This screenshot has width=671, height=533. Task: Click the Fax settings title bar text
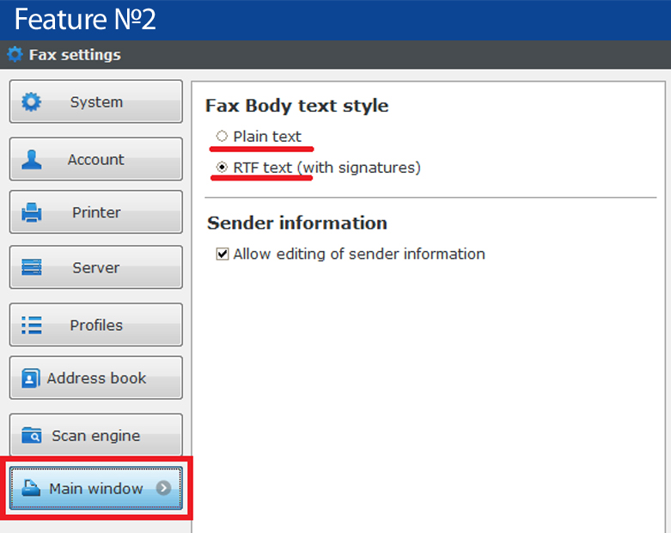click(75, 55)
